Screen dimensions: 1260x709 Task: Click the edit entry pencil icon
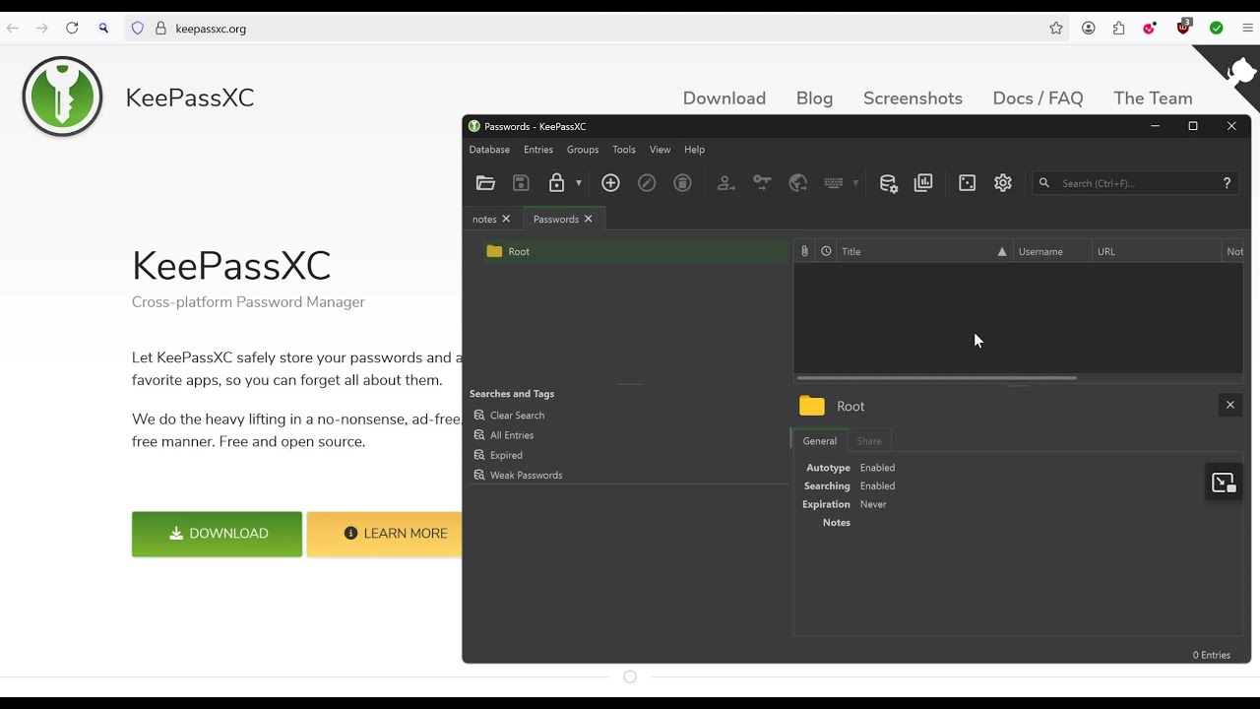(647, 183)
